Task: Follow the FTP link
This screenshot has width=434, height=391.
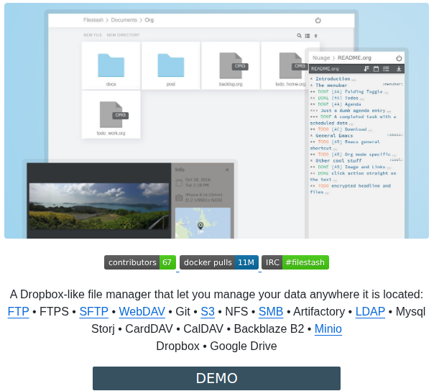Action: point(18,312)
